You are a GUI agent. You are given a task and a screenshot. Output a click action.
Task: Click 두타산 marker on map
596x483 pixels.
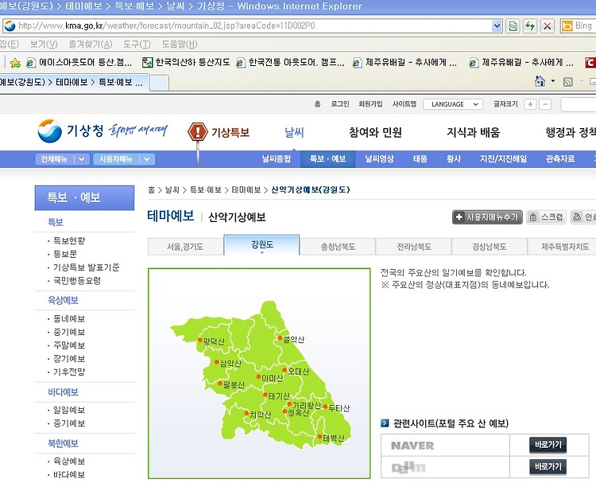tap(325, 407)
